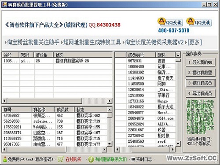Viewport: 220px width, 165px height.
Task: Open 实时日志 menu
Action: tap(144, 159)
